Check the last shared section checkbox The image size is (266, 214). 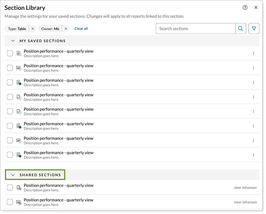coord(10,202)
